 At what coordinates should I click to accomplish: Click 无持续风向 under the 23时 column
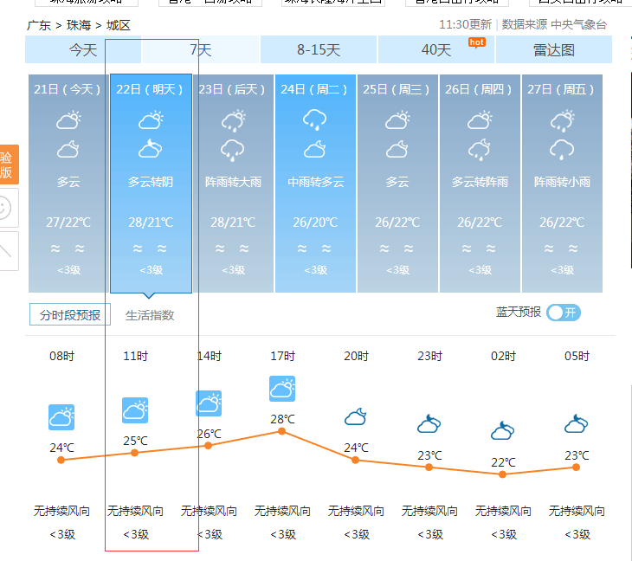429,511
